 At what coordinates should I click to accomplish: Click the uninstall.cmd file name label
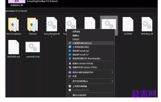click(x=33, y=57)
